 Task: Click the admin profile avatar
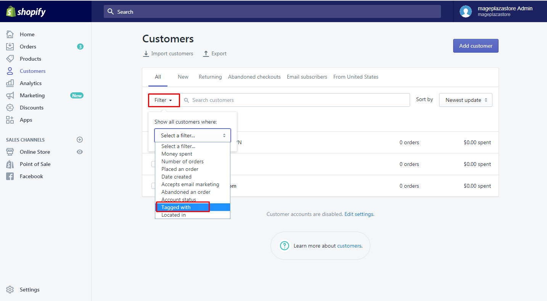(465, 11)
